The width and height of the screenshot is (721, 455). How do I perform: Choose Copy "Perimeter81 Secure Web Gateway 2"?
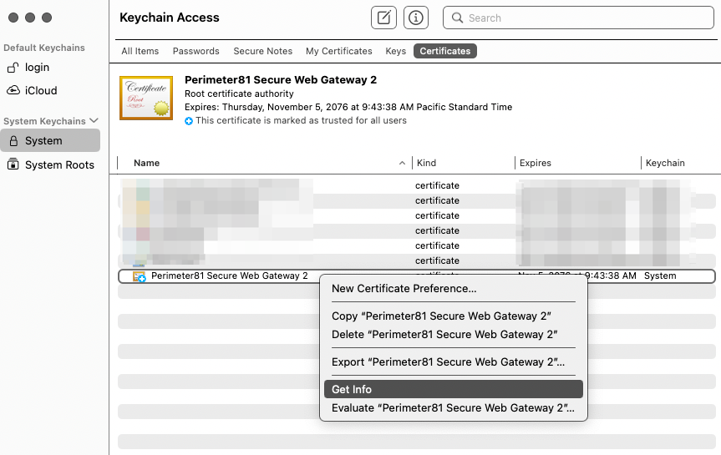pos(453,316)
